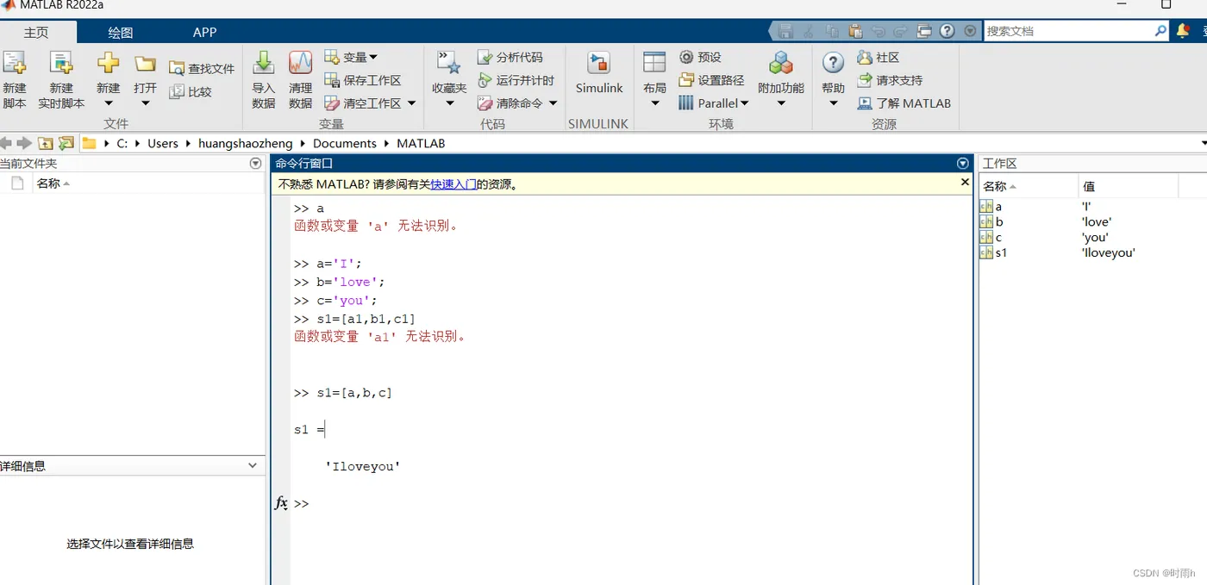Click the 清除命令 eraser icon

tap(485, 103)
